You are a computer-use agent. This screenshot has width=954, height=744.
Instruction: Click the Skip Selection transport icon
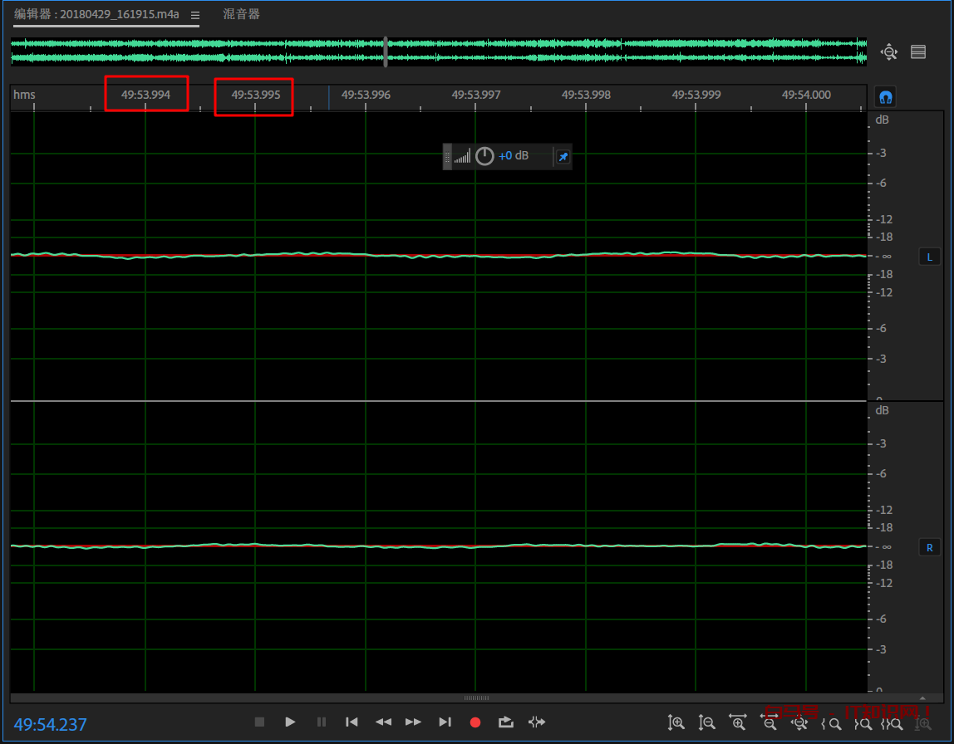click(x=537, y=722)
